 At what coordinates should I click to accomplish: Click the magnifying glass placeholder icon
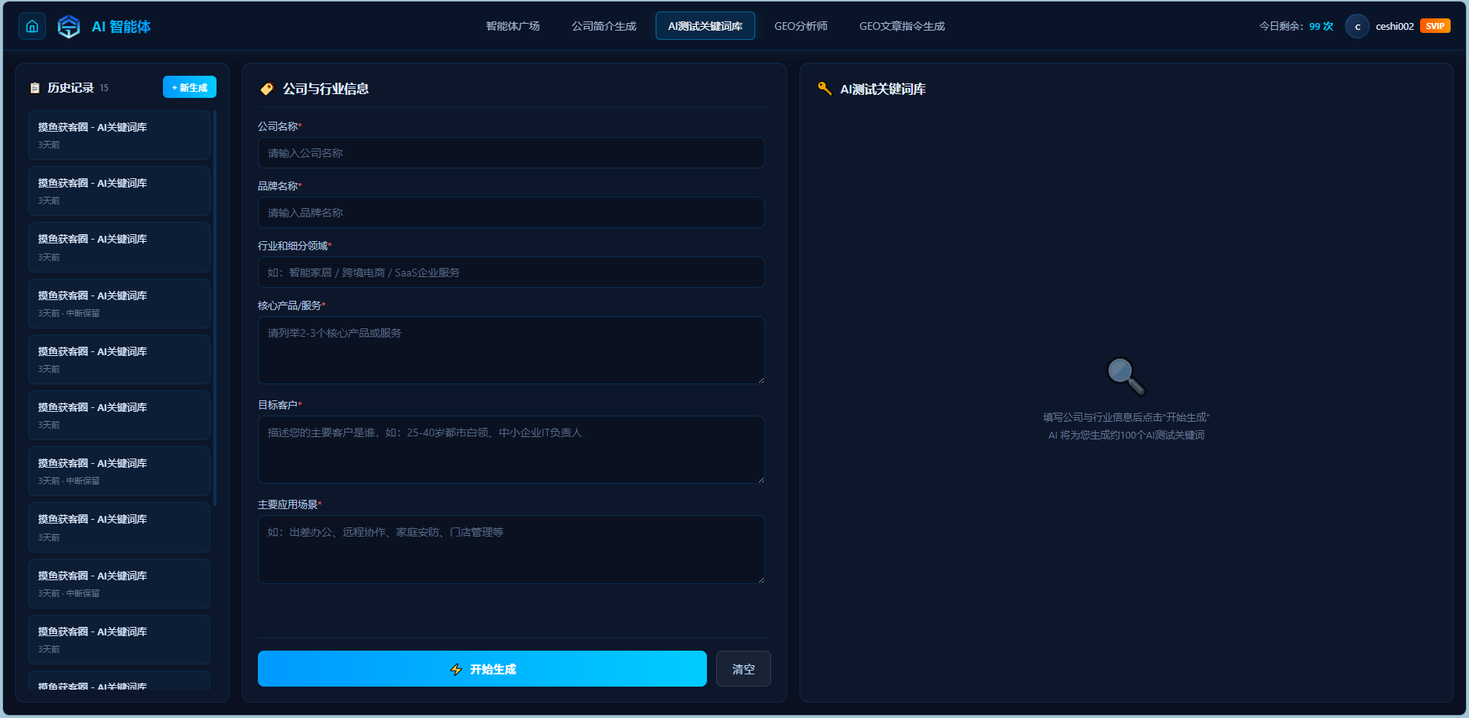1126,377
